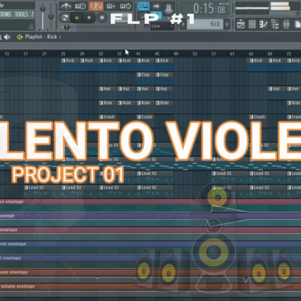Open clip menu of Ride at bar 37
This screenshot has height=301, width=301.
point(120,103)
